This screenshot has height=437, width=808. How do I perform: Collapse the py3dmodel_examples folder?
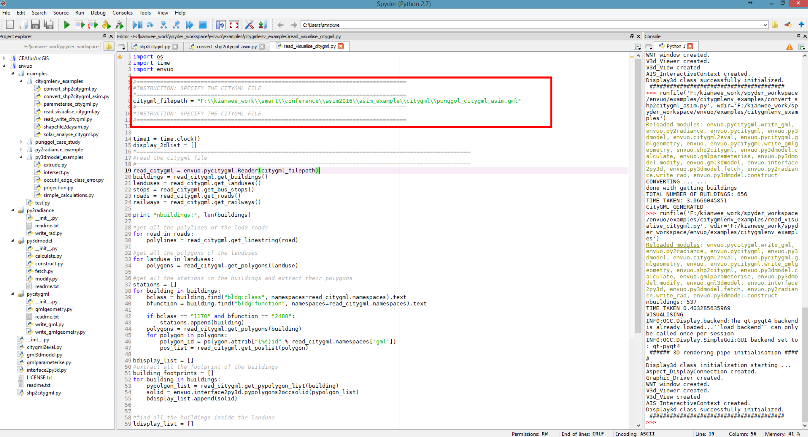click(21, 157)
